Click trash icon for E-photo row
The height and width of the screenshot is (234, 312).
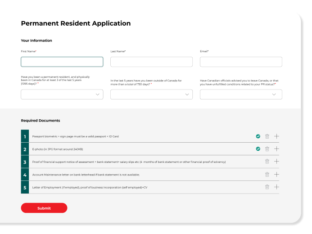click(x=267, y=149)
